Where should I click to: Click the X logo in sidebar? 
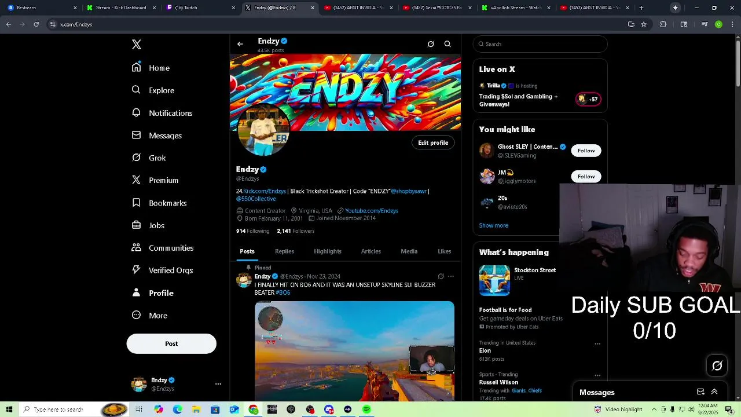tap(137, 45)
